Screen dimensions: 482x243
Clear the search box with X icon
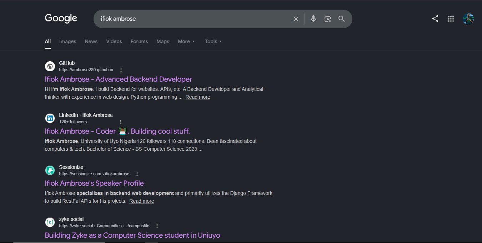click(296, 19)
